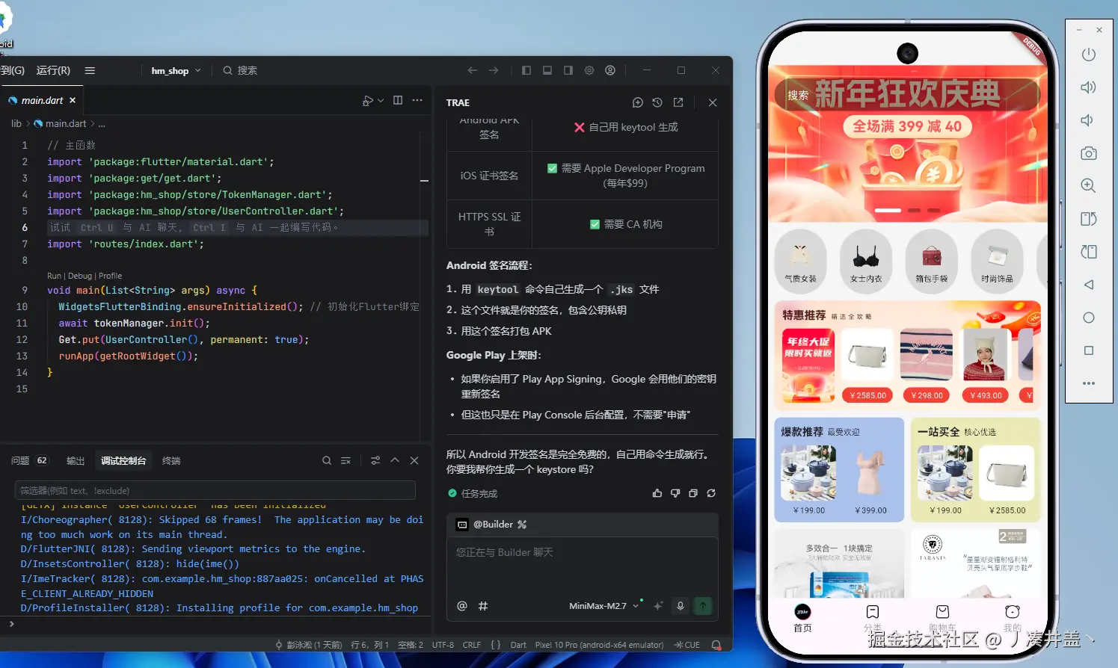Viewport: 1118px width, 668px height.
Task: Regenerate the AI response
Action: click(711, 493)
